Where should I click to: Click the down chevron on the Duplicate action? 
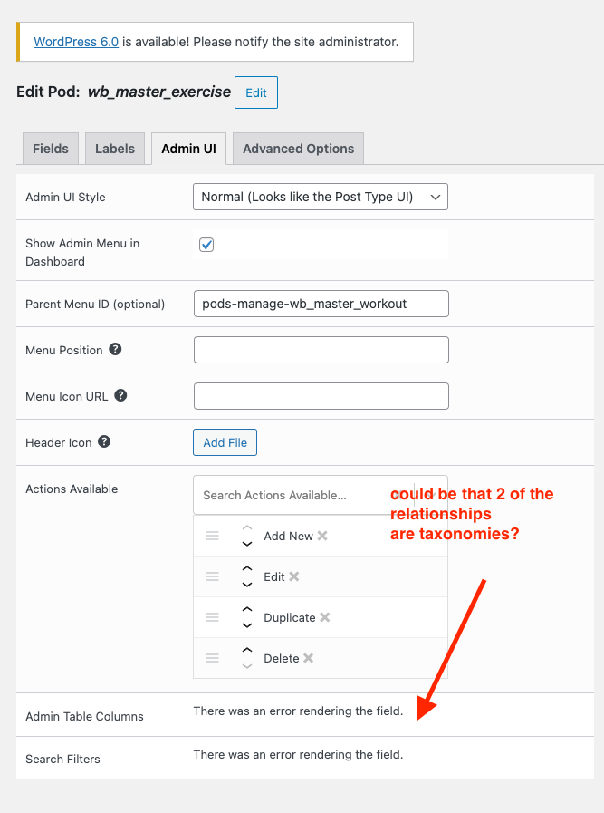246,624
